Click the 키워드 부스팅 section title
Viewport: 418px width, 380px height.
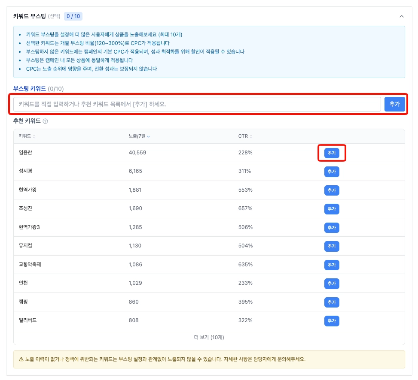point(30,16)
